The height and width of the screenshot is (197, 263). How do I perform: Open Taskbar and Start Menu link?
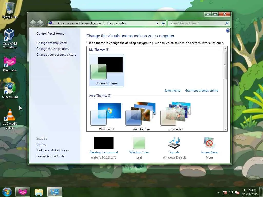52,150
